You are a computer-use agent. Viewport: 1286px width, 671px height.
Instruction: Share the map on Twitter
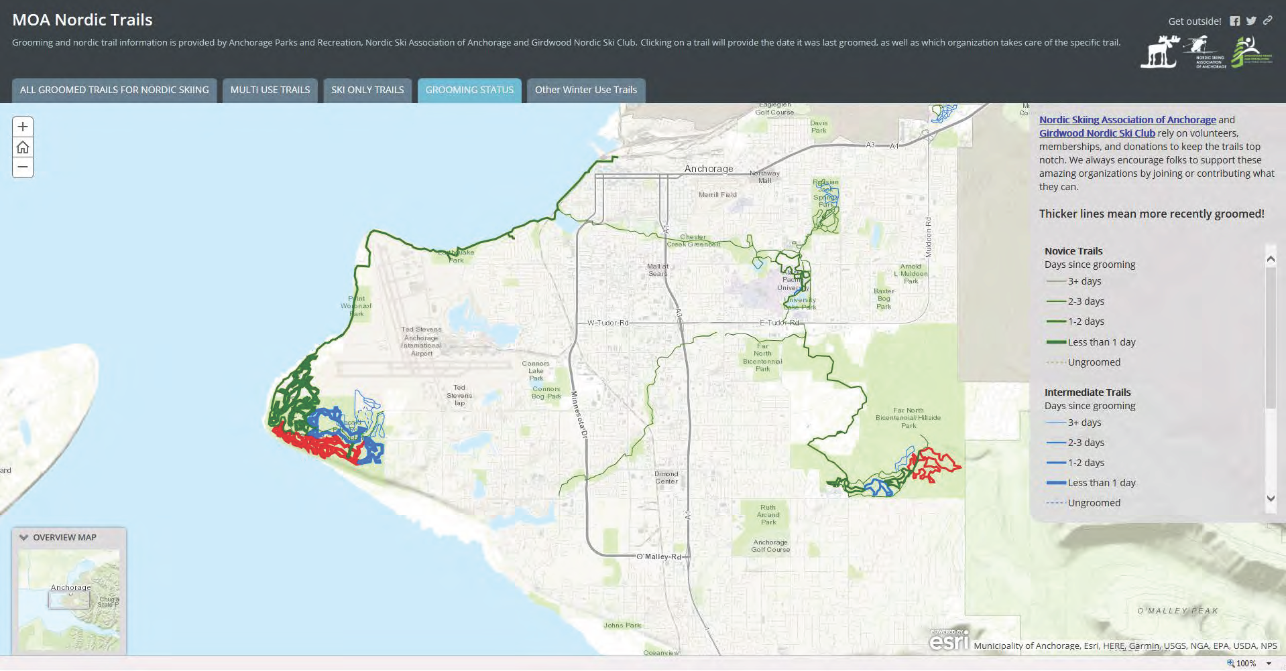tap(1251, 21)
